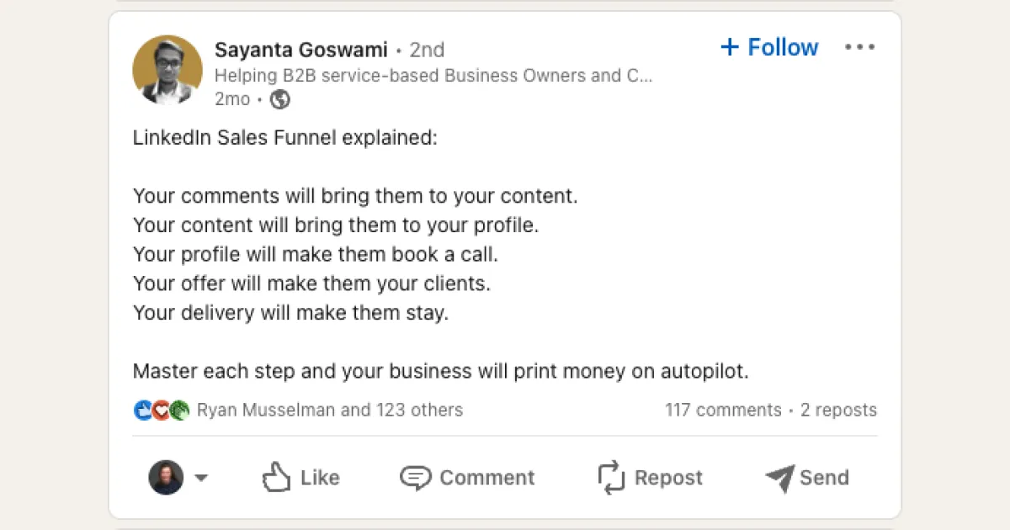This screenshot has width=1010, height=530.
Task: Open the Comment speech bubble icon
Action: [416, 477]
